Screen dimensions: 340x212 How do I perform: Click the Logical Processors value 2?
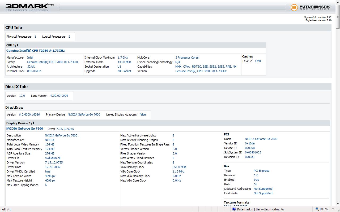coord(69,37)
